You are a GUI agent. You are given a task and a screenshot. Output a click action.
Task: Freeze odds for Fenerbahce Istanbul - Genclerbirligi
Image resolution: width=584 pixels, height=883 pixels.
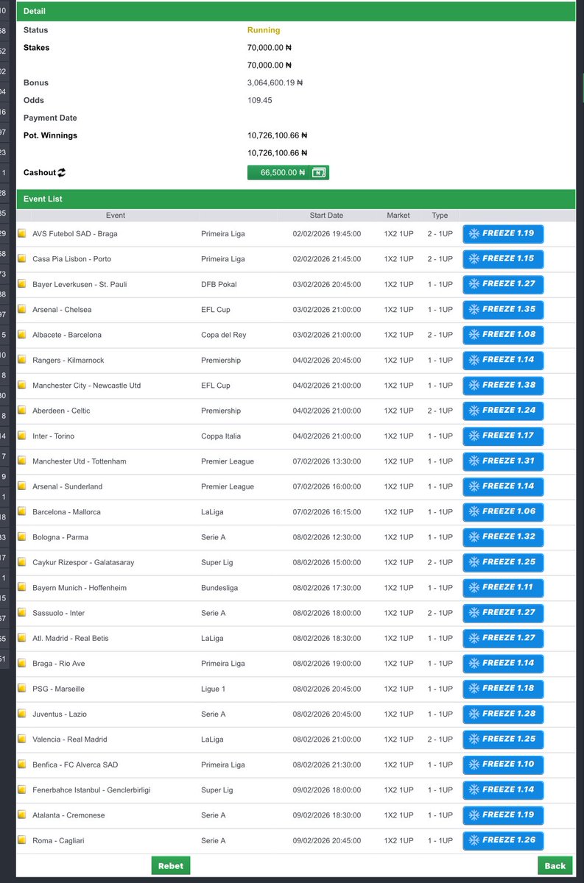tap(503, 790)
